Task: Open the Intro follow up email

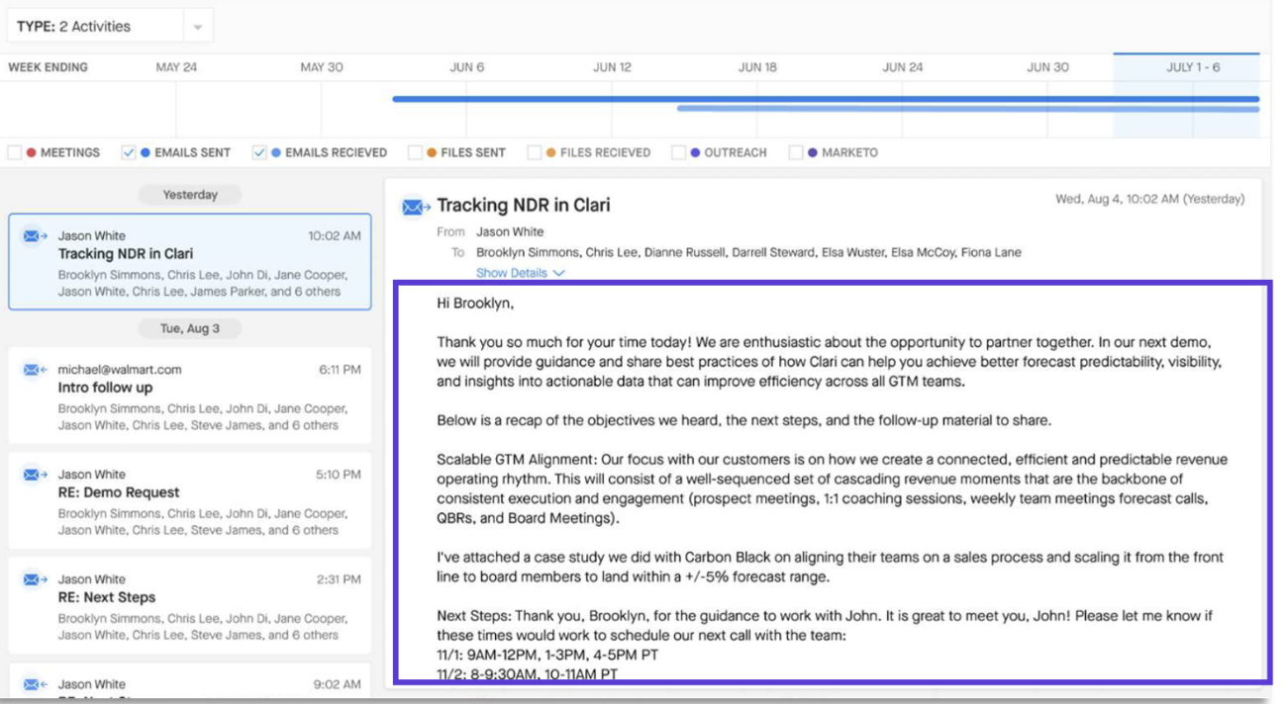Action: click(x=190, y=396)
